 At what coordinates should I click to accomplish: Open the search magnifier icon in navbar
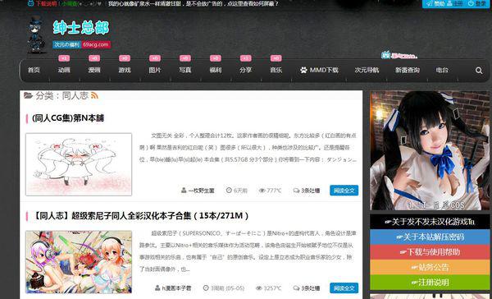(x=479, y=71)
